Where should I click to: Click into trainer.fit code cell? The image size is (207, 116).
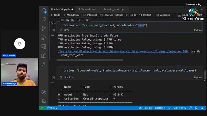tap(130, 71)
